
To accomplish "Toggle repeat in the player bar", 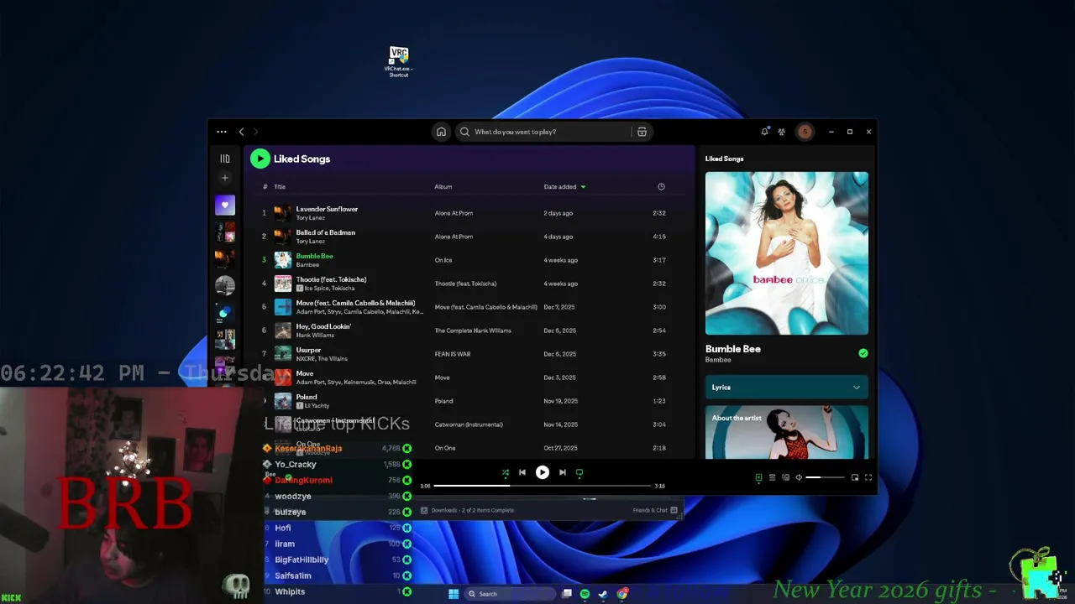I will [x=579, y=472].
